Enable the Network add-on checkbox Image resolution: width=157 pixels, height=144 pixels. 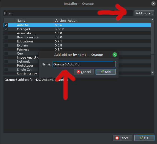point(6,61)
